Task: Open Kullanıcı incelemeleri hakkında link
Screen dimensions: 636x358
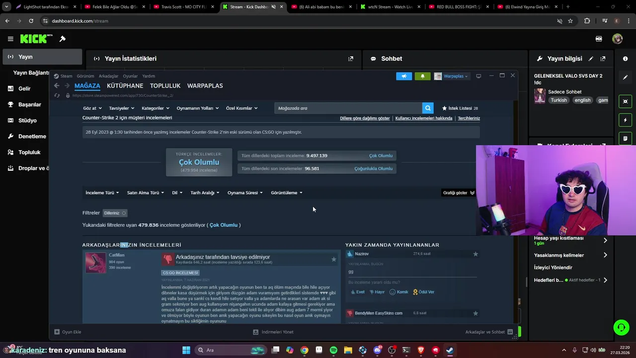Action: tap(424, 118)
